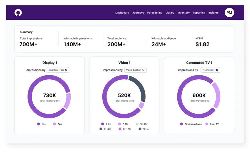Screen dimensions: 250x154
Task: Open the PM user avatar
Action: [x=229, y=12]
